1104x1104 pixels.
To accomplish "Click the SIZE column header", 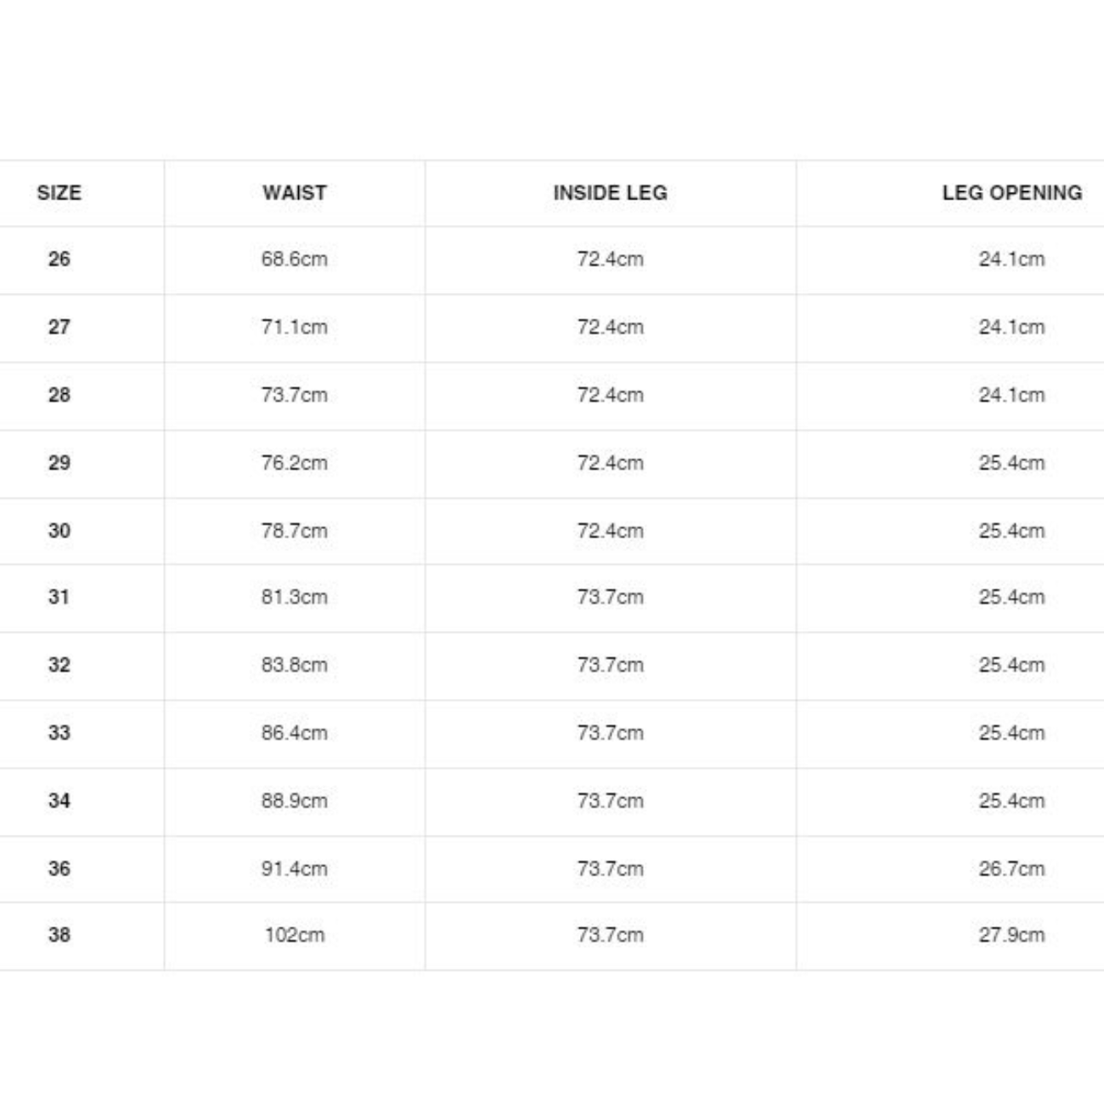I will pyautogui.click(x=59, y=193).
